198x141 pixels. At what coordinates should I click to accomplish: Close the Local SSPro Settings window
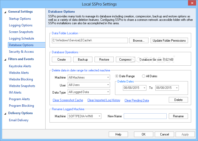[192, 3]
